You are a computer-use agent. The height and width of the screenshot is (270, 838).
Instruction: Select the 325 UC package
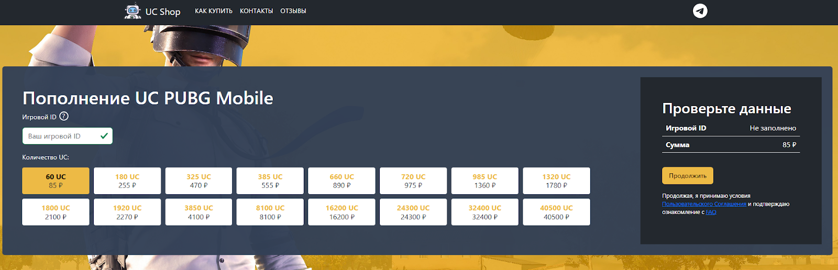click(199, 181)
